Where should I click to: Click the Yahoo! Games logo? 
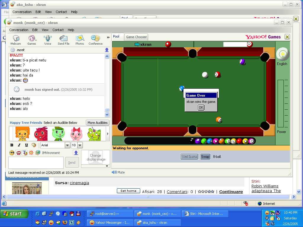pyautogui.click(x=263, y=37)
